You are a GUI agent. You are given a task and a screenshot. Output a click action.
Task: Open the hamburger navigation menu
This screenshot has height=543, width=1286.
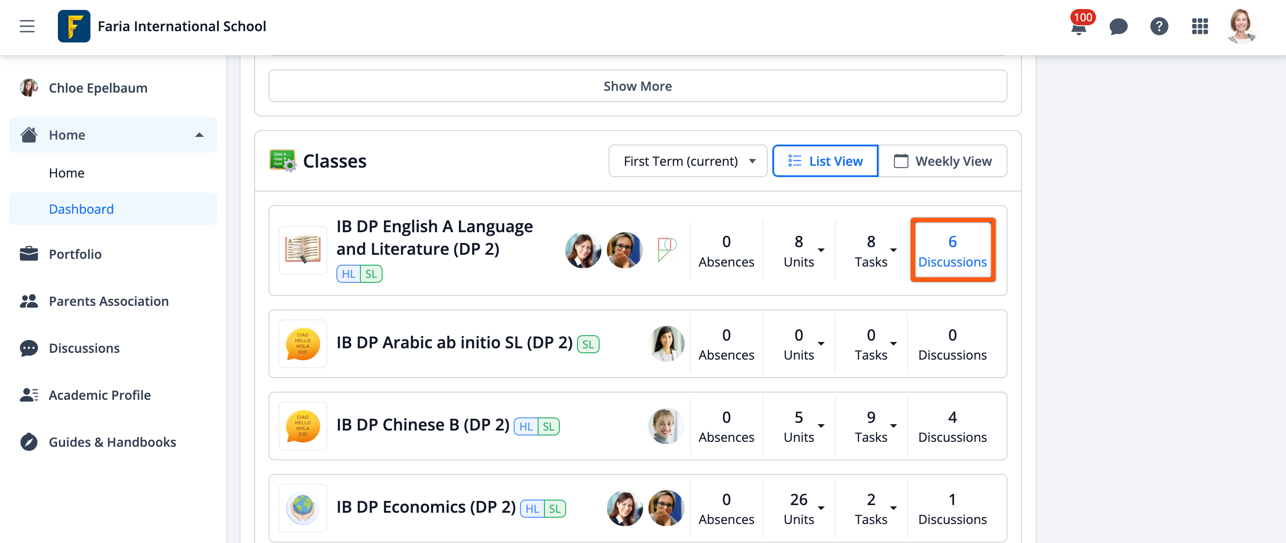[x=27, y=26]
